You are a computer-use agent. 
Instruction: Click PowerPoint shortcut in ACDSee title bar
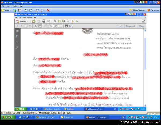tap(146, 2)
